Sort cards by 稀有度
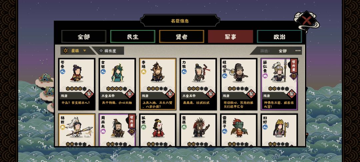 click(x=108, y=51)
